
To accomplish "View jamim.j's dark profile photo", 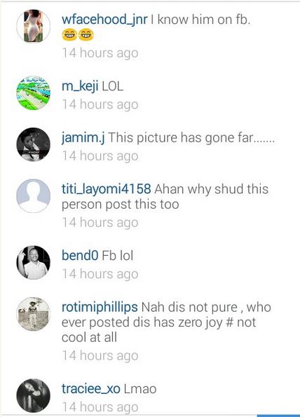I will (x=33, y=144).
